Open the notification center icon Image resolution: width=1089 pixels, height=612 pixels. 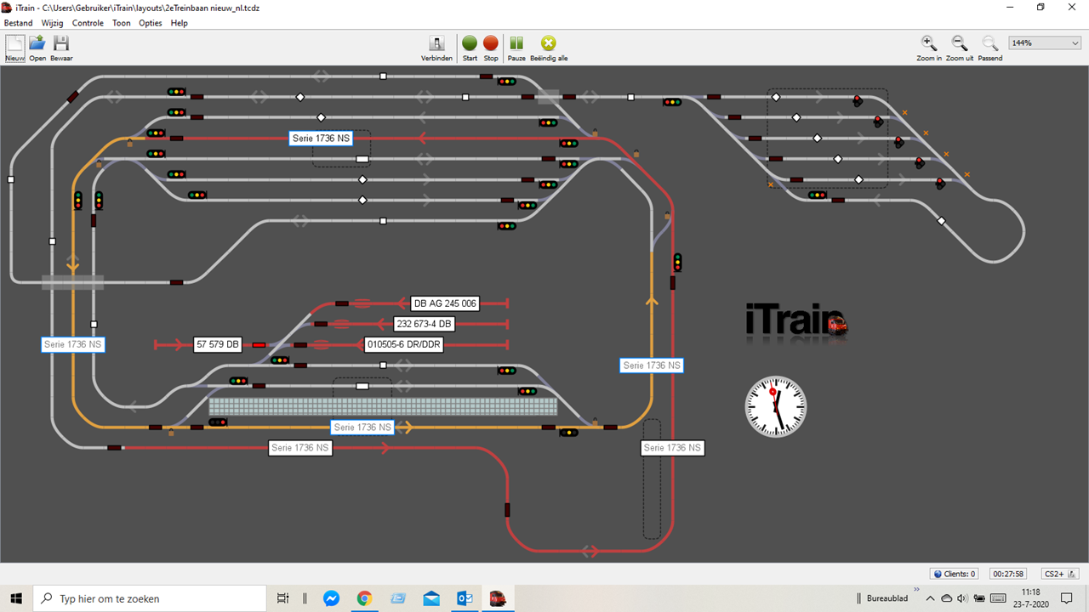point(1067,598)
